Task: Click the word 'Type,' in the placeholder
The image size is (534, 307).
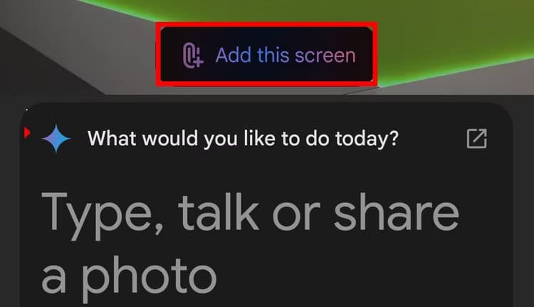Action: coord(103,216)
